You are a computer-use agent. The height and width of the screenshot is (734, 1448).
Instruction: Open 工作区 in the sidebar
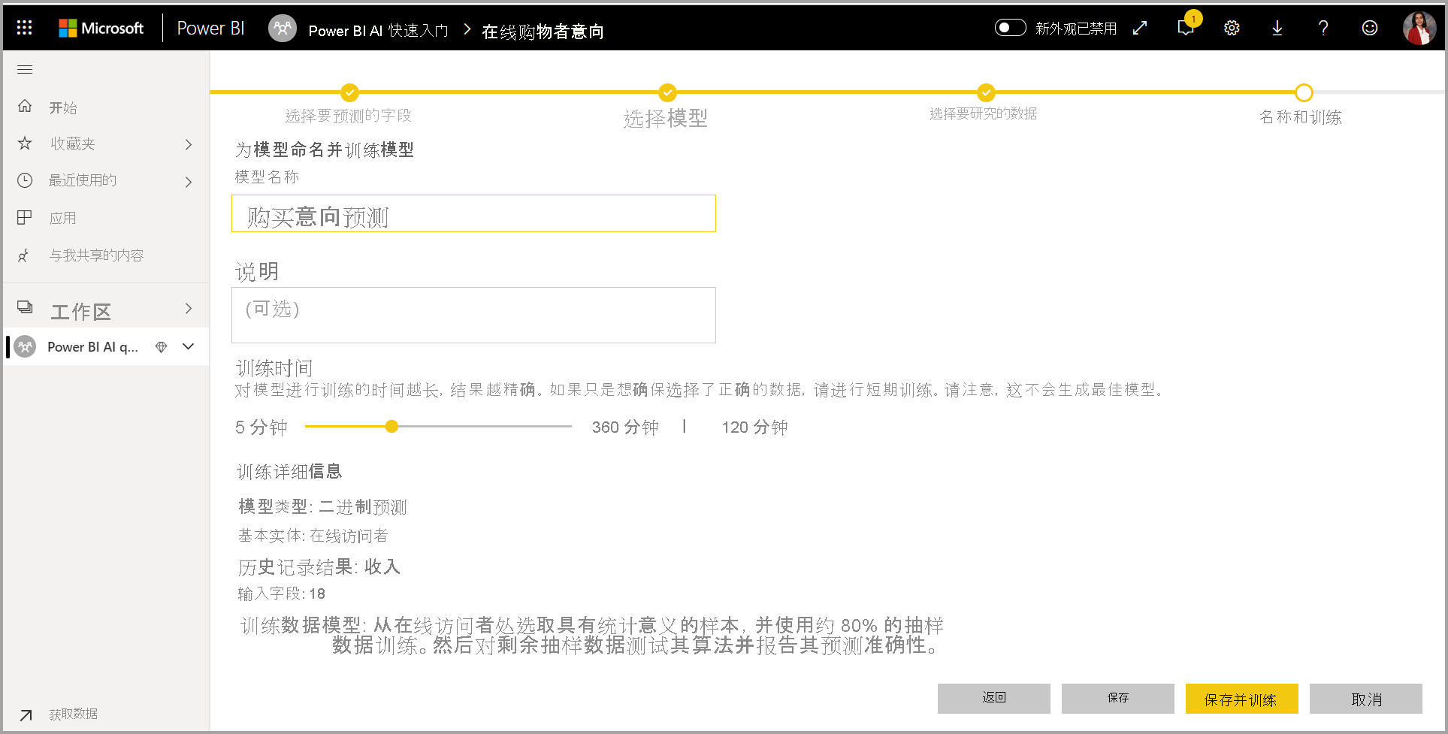(x=80, y=311)
